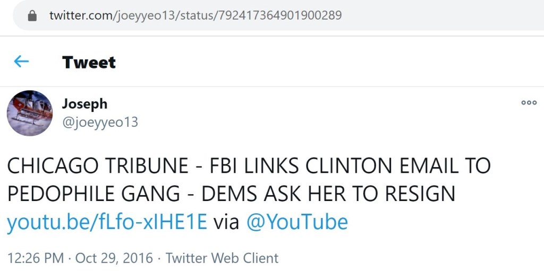Click the word via before @YouTube
Screen dimensions: 544x271
tap(226, 221)
